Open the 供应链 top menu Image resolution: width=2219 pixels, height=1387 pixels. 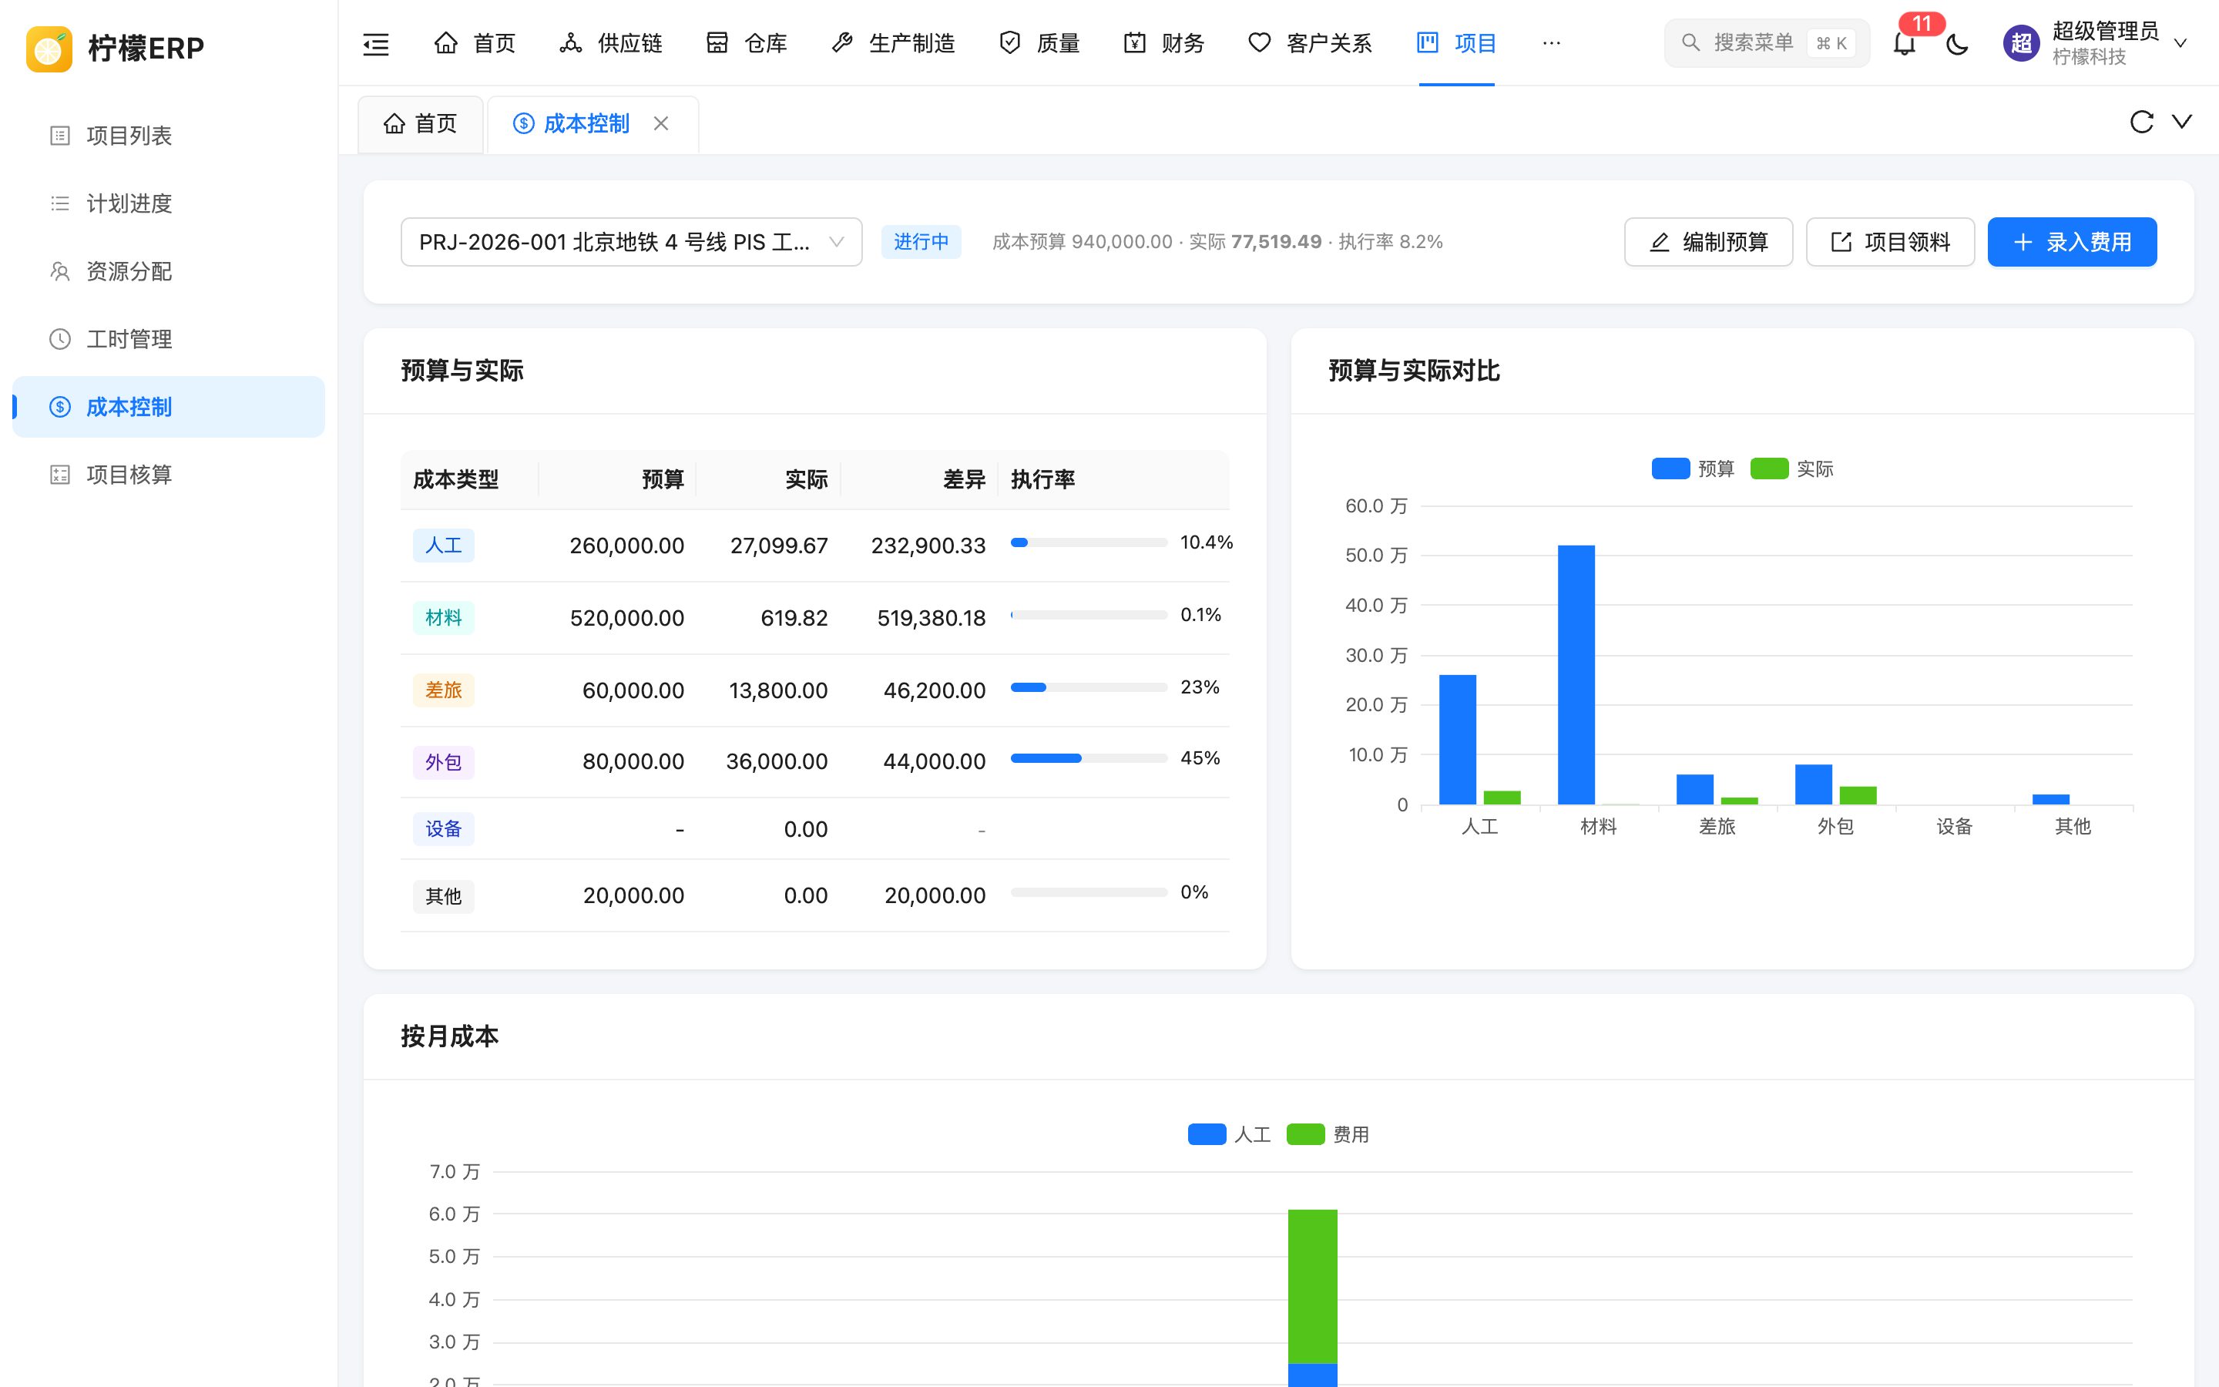611,43
